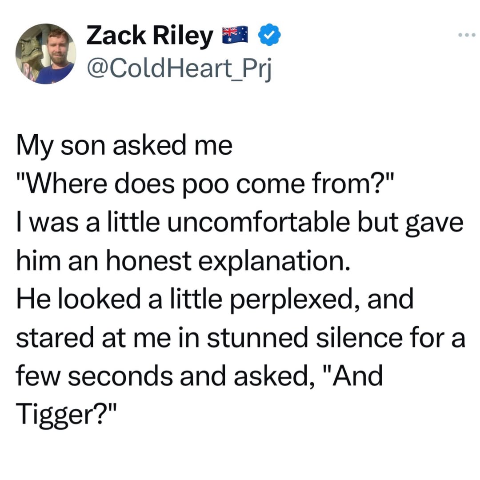
Task: Click the text "few seconds and asked"
Action: tap(162, 376)
